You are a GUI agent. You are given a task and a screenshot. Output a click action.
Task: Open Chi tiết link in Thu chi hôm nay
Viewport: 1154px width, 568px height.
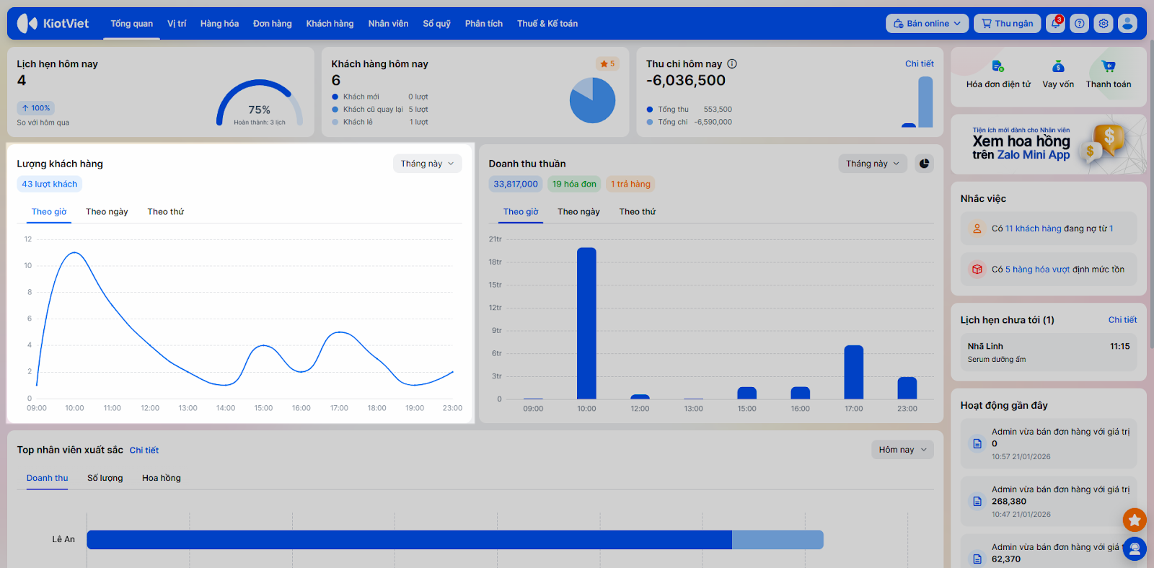tap(919, 64)
